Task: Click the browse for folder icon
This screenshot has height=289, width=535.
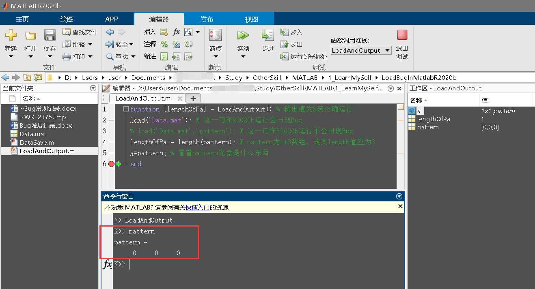Action: (x=38, y=77)
